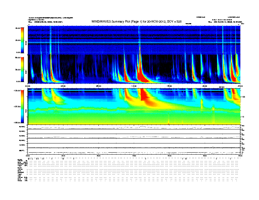The height and width of the screenshot is (200, 259).
Task: Click the WIND/WAVES Summary Plot title
Action: (136, 22)
